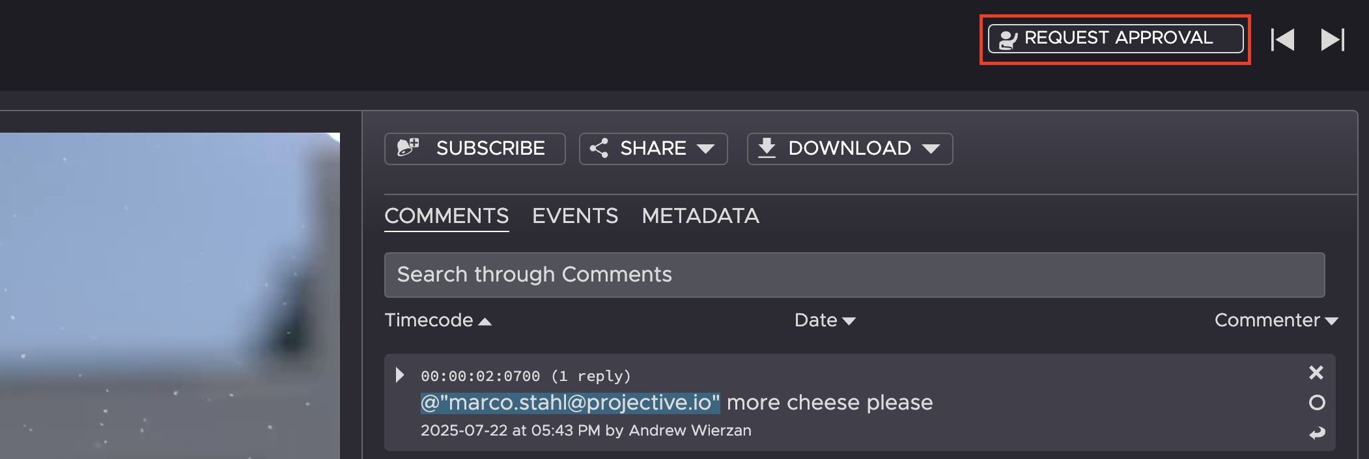The image size is (1369, 459).
Task: Focus the Search through Comments field
Action: pos(854,275)
